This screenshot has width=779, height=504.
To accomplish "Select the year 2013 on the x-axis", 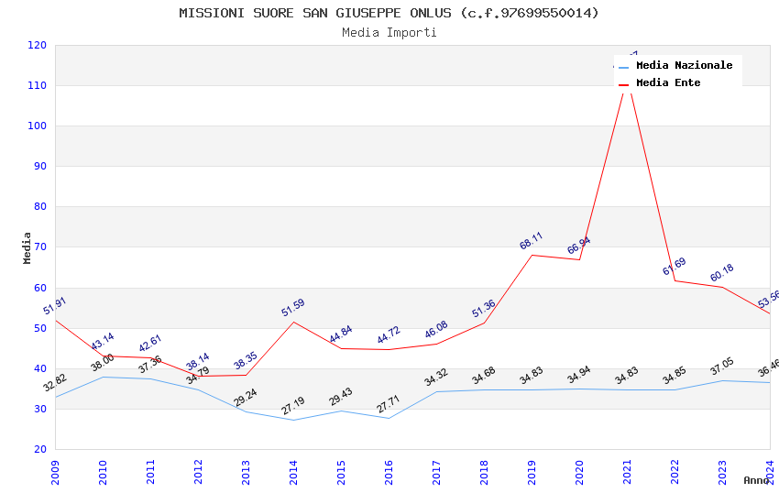I will point(246,472).
